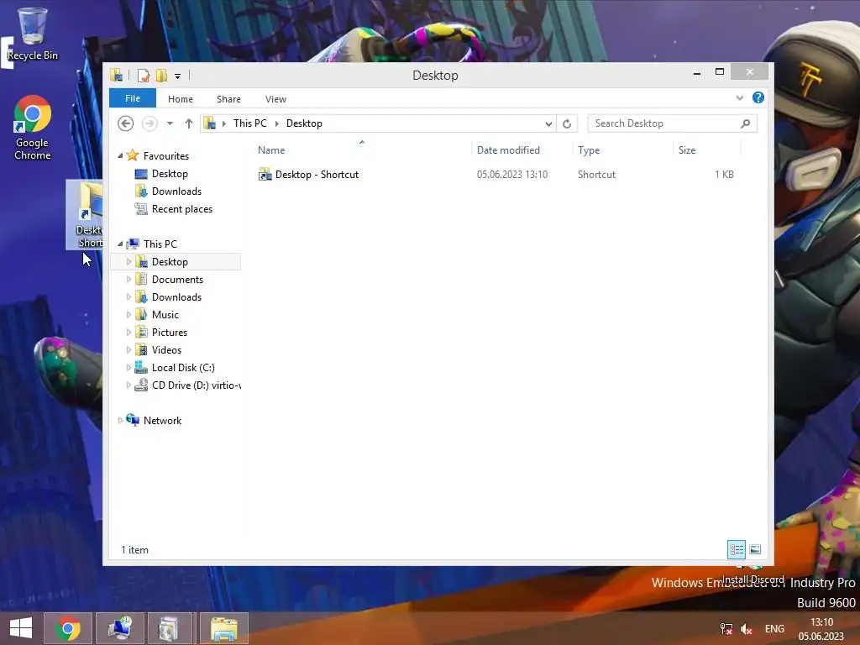Select Favourites in the navigation pane
Viewport: 860px width, 645px height.
pos(166,155)
